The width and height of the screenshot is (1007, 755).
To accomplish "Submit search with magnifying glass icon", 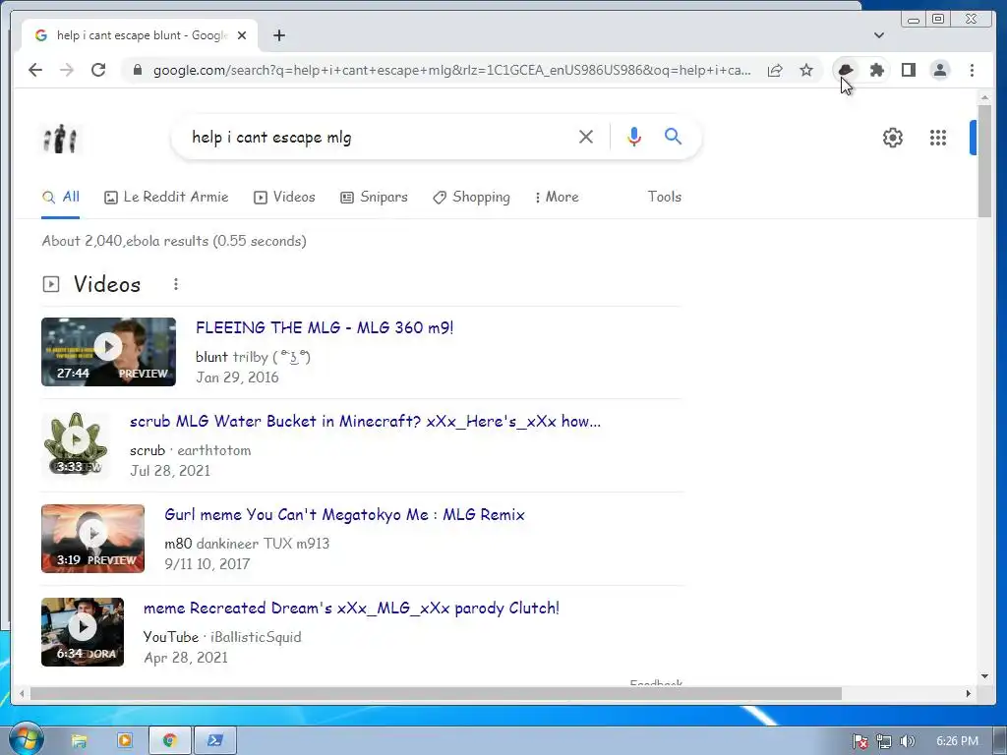I will [x=673, y=136].
